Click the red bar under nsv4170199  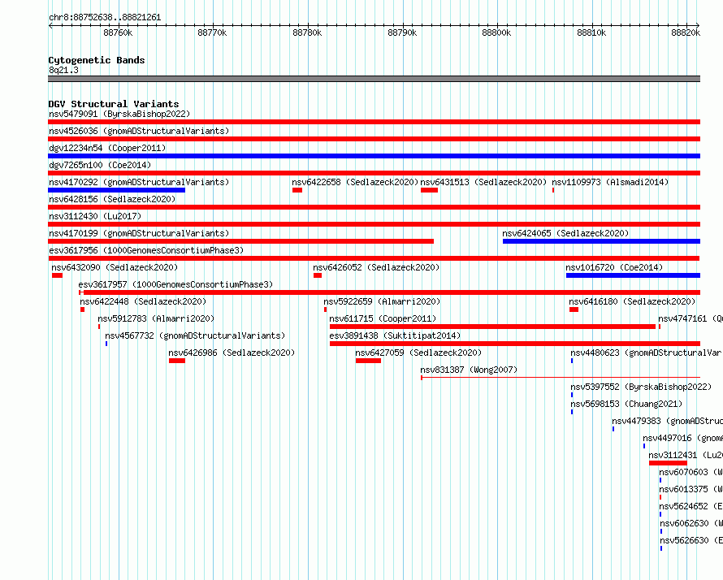(240, 241)
